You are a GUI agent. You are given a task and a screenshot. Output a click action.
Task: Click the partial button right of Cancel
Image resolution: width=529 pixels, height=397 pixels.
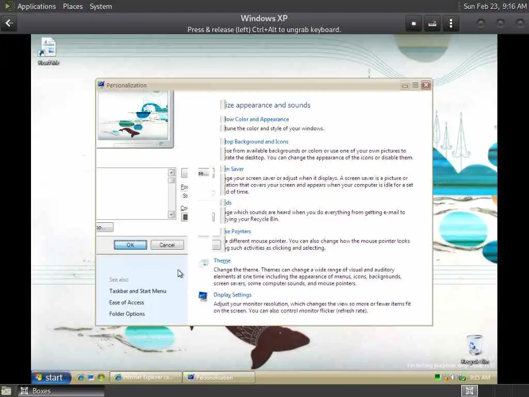point(216,245)
